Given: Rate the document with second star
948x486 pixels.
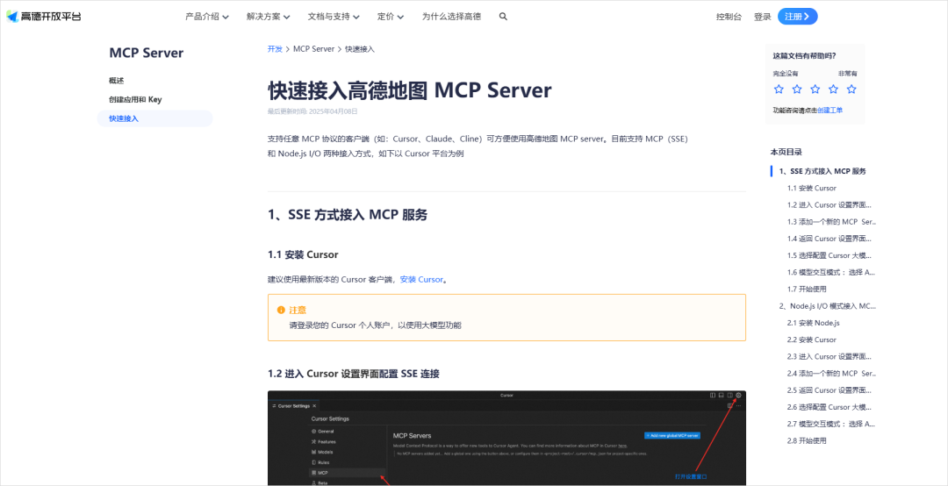Looking at the screenshot, I should pos(797,89).
